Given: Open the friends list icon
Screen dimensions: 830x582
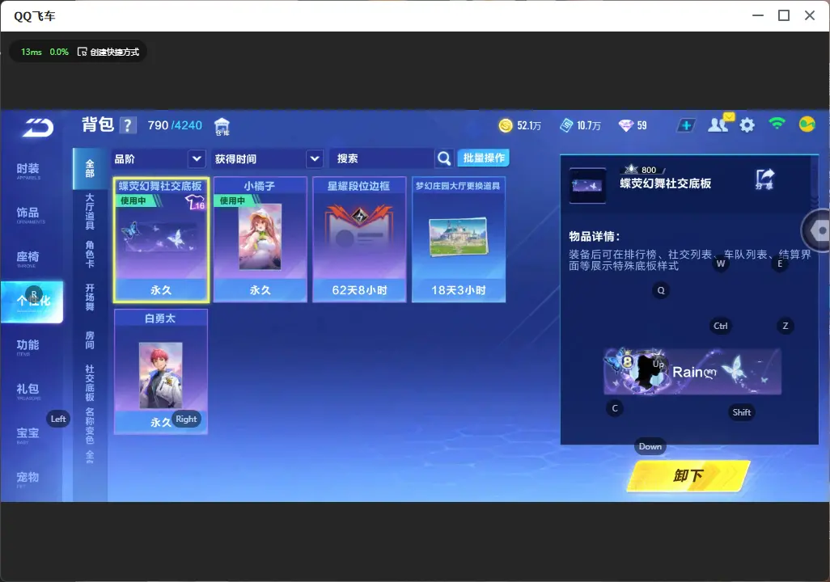Looking at the screenshot, I should [x=719, y=124].
